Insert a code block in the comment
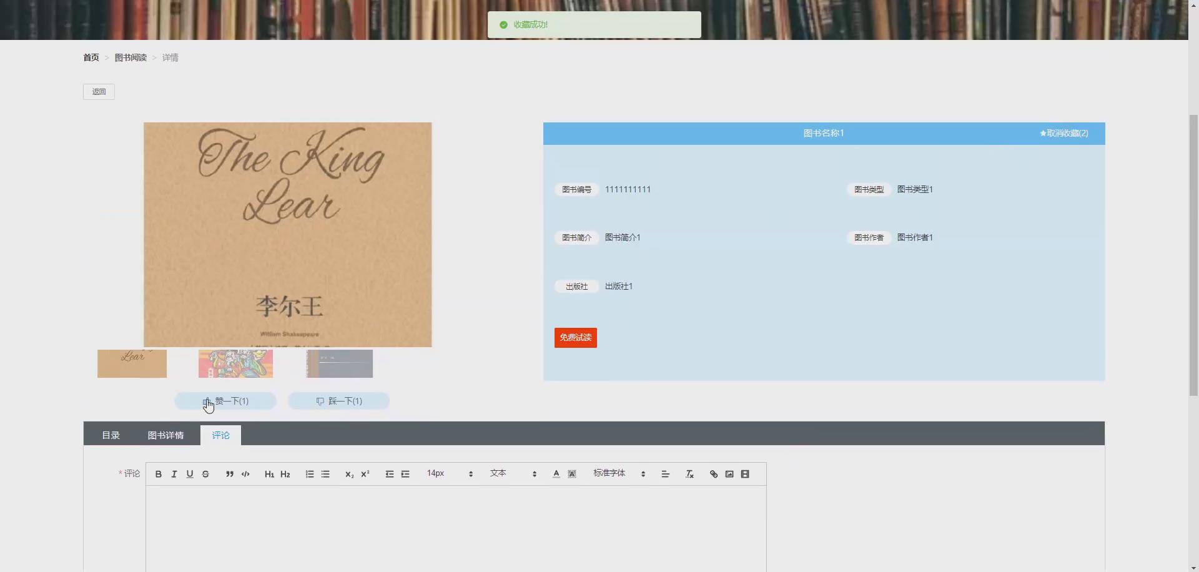This screenshot has height=572, width=1199. point(245,474)
